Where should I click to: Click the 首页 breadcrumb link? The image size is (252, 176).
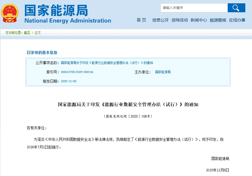pyautogui.click(x=27, y=33)
